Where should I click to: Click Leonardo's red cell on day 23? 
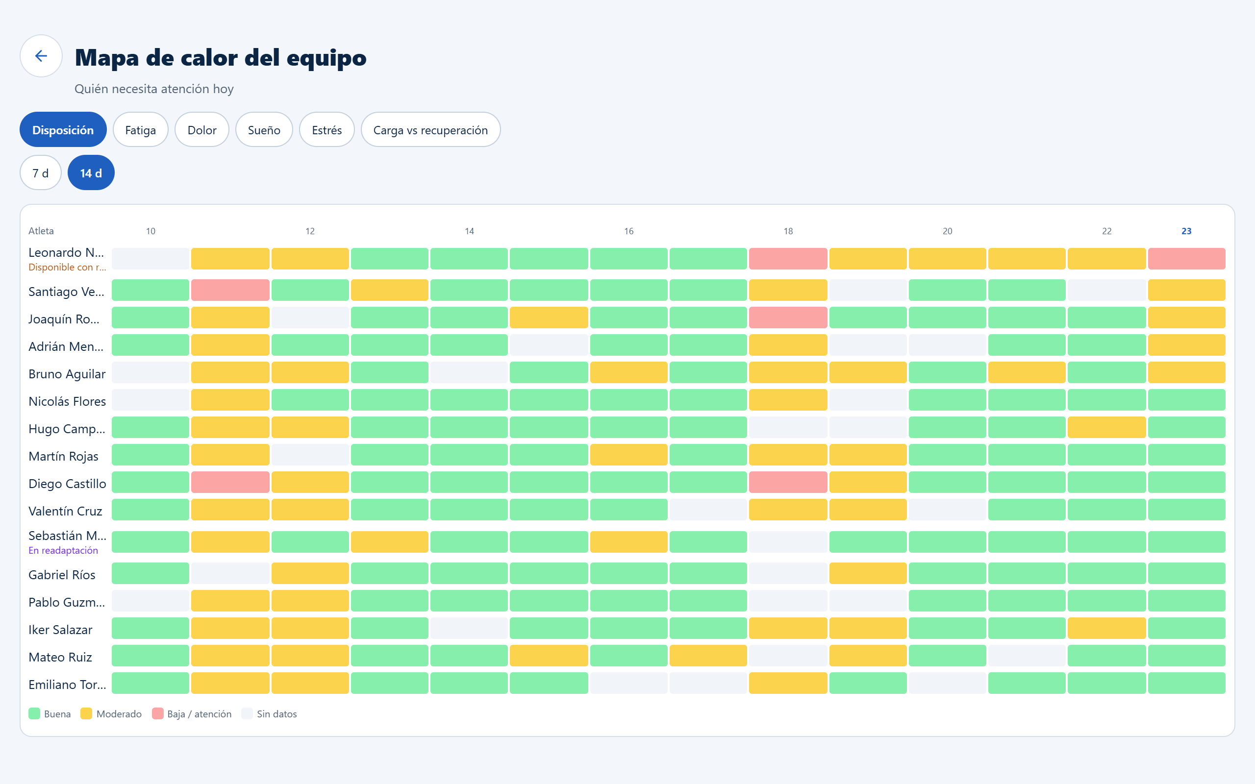tap(1186, 259)
